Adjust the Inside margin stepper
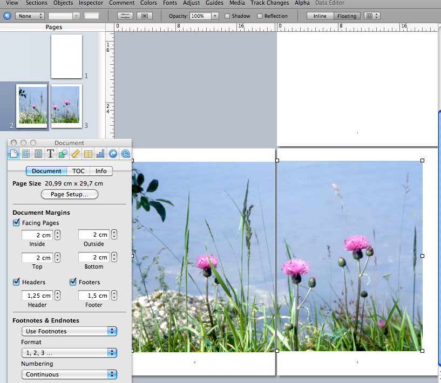Screen dimensions: 441x383 pos(57,235)
